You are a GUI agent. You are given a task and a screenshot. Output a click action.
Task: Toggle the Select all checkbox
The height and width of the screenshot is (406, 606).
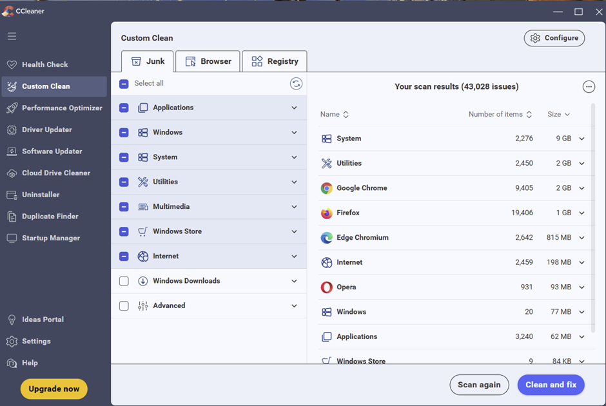[124, 84]
